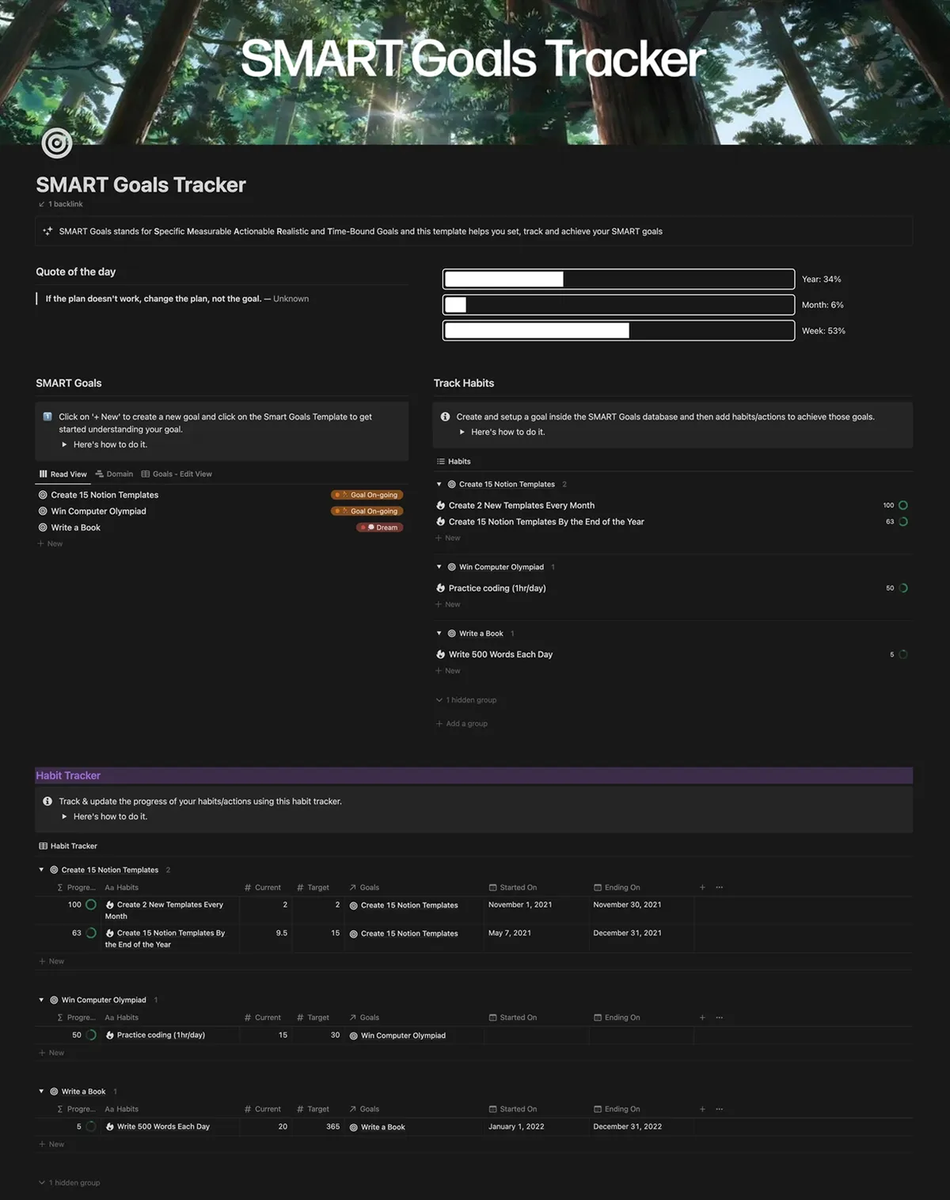Show the 1 hidden group under the Habit Tracker table
This screenshot has width=950, height=1200.
coord(69,1183)
